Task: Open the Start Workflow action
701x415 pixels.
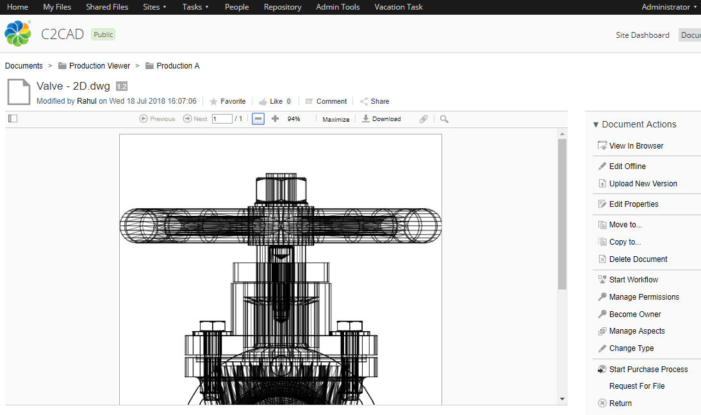Action: pyautogui.click(x=633, y=279)
